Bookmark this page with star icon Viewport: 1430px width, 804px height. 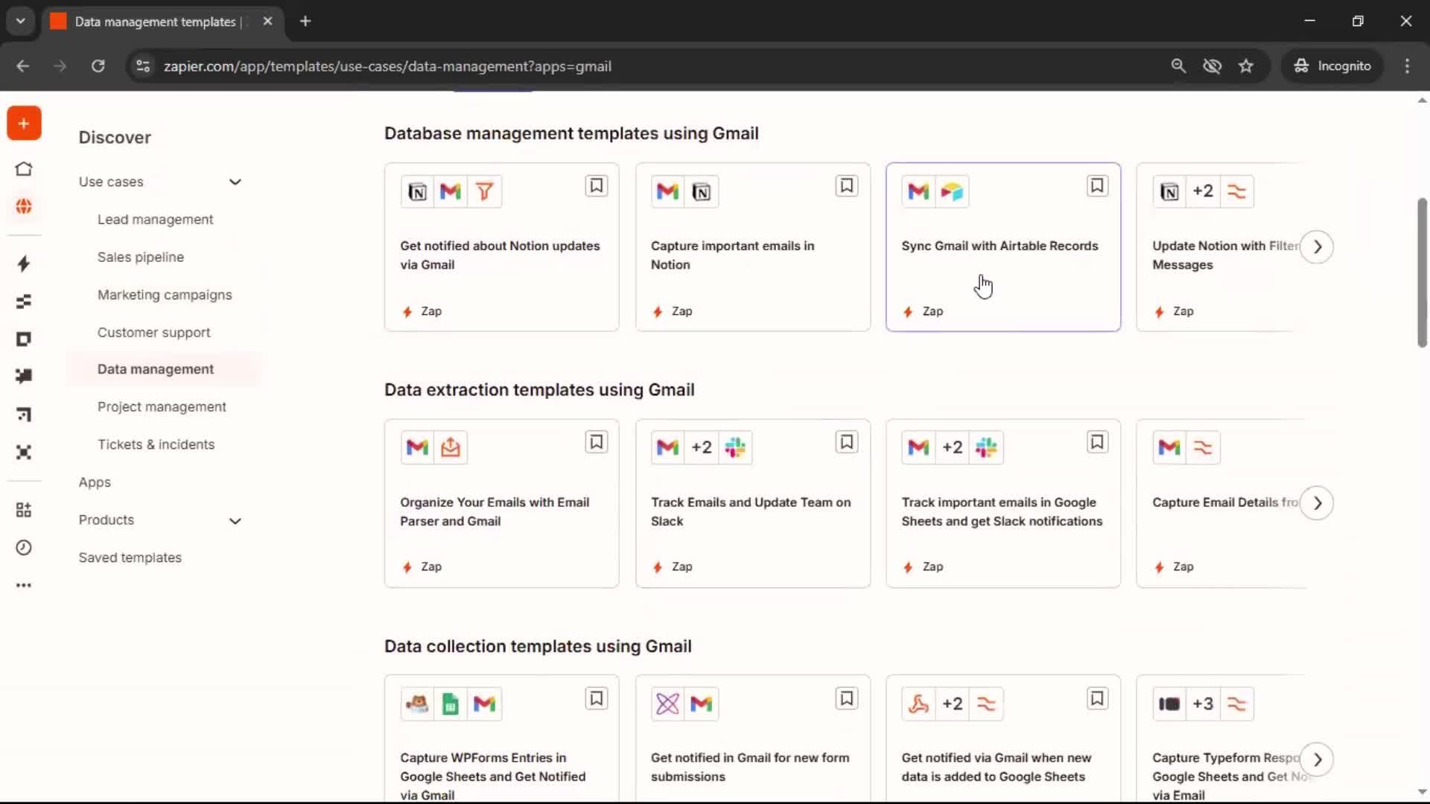1246,66
